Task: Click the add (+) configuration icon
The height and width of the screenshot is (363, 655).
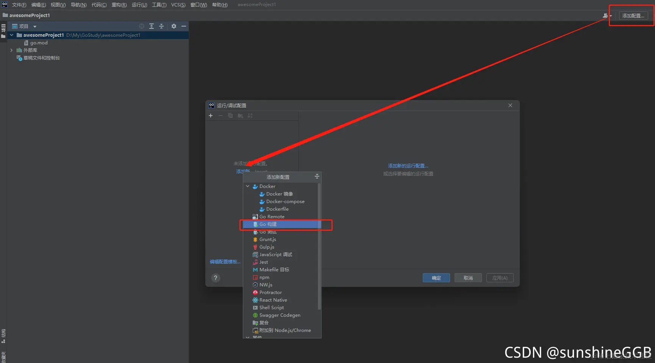Action: pos(211,116)
